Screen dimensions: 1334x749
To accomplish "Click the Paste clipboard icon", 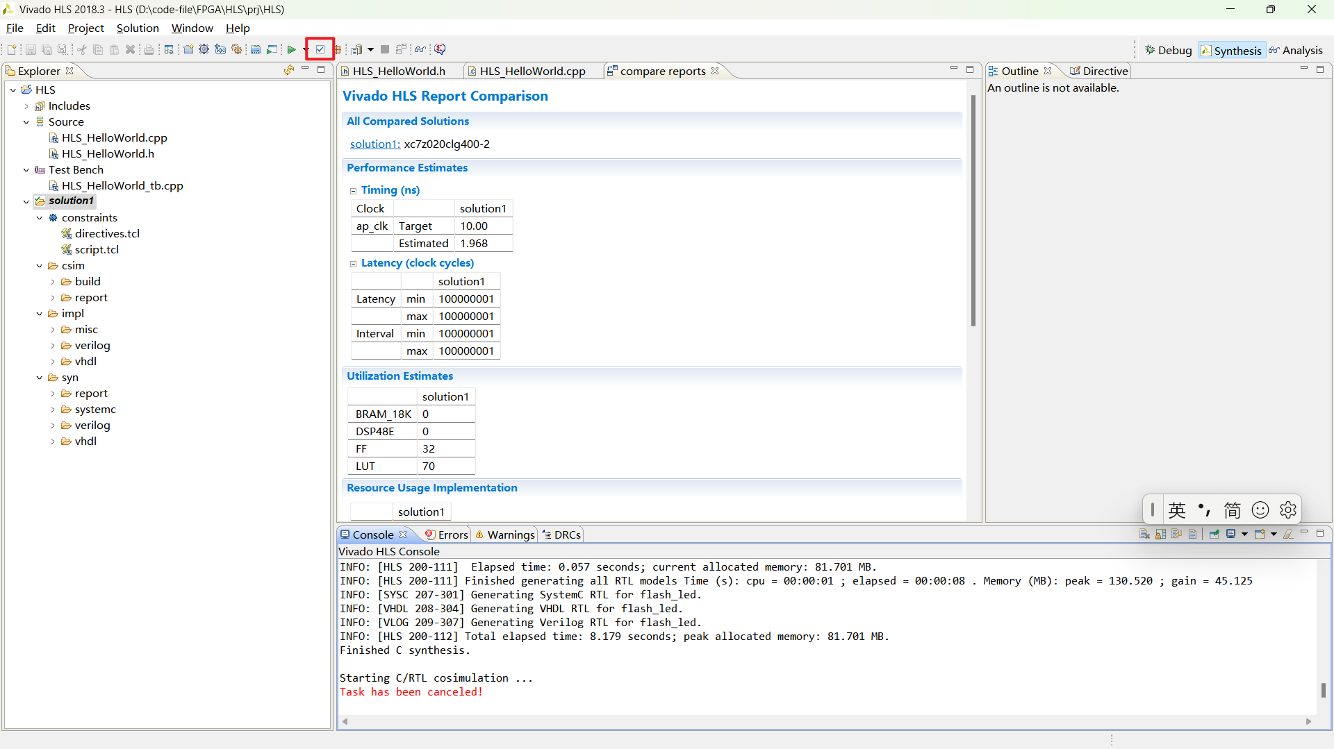I will [114, 49].
